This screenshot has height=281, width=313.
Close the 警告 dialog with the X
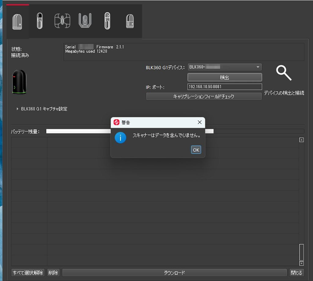coord(200,122)
